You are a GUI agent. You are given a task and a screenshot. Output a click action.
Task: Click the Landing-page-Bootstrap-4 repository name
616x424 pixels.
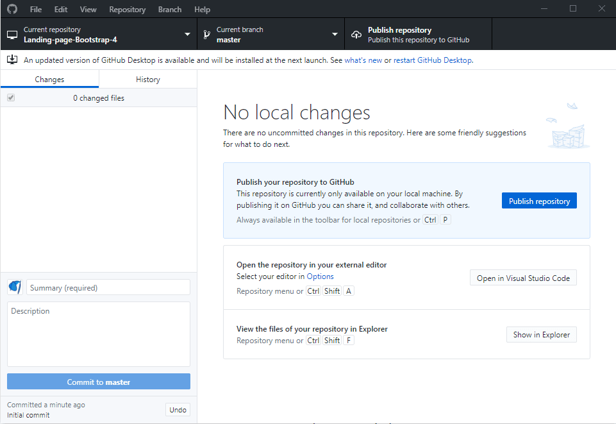[71, 40]
